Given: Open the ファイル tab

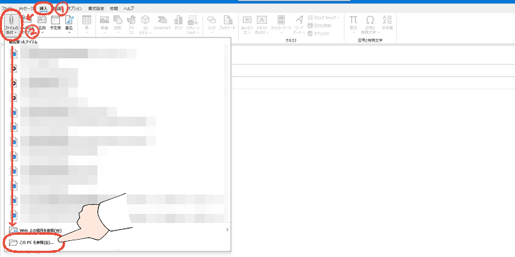Looking at the screenshot, I should coord(6,8).
